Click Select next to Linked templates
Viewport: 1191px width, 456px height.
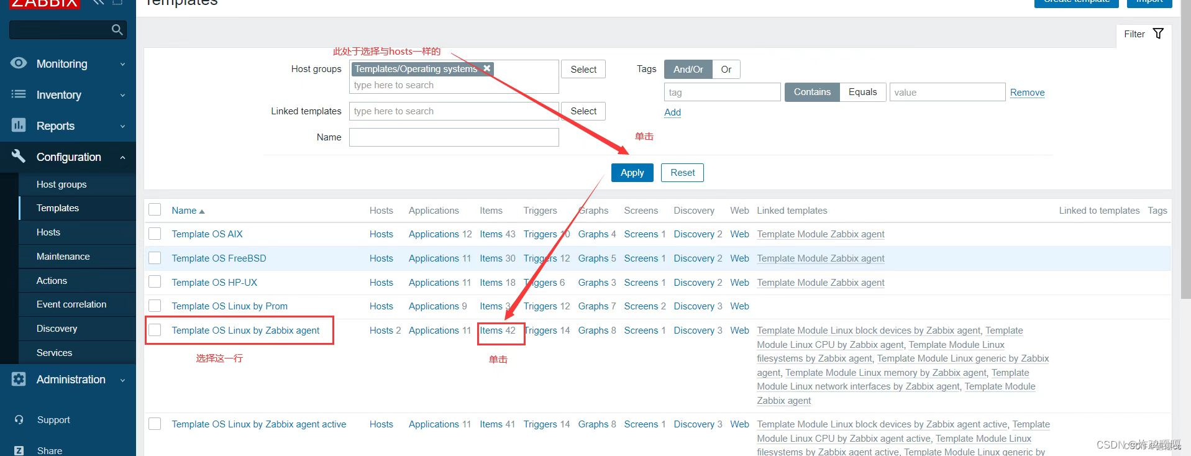[583, 111]
